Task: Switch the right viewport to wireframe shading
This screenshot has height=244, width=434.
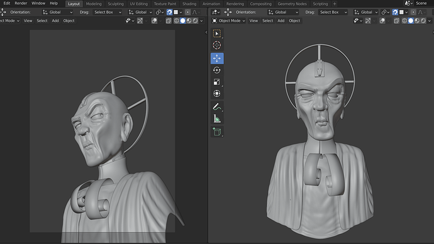Action: pos(404,21)
